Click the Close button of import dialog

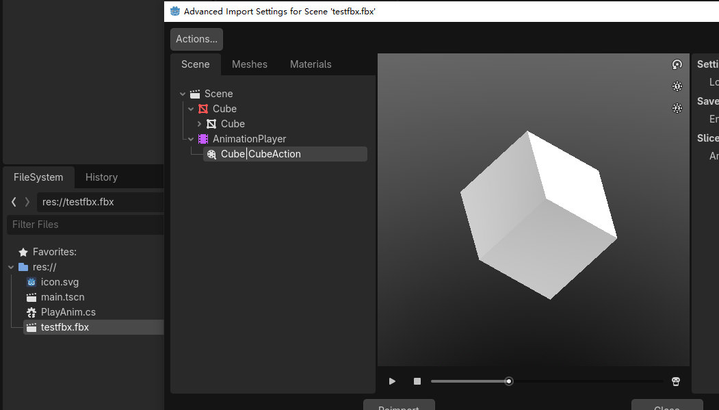667,405
